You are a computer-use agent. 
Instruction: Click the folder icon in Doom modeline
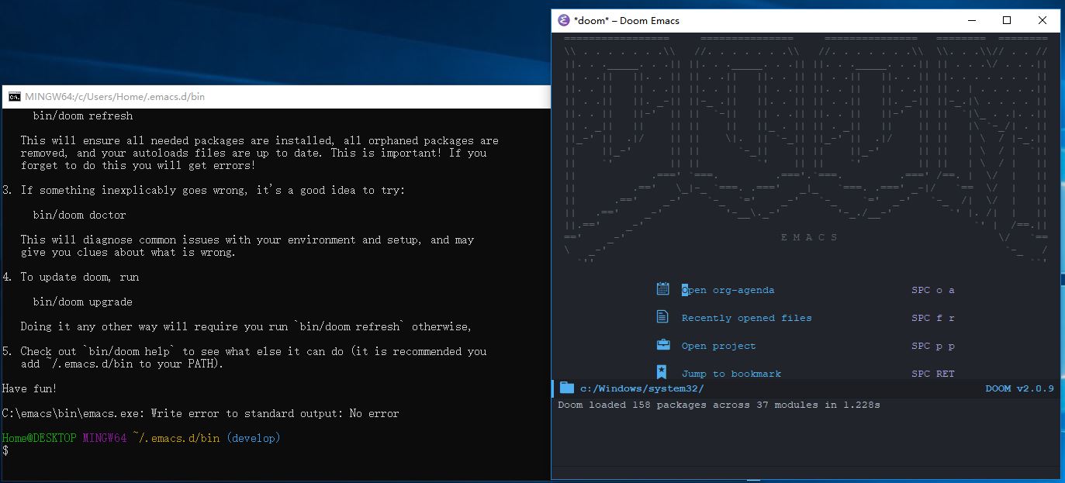click(x=566, y=388)
